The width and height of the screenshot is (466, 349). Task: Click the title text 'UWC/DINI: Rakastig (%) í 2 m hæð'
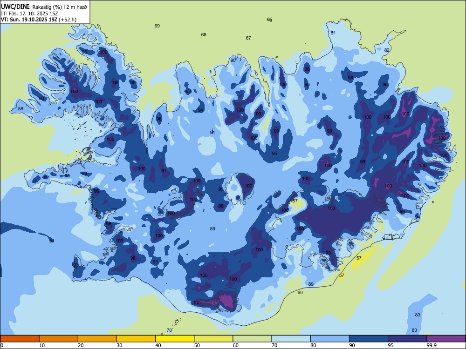pos(44,7)
